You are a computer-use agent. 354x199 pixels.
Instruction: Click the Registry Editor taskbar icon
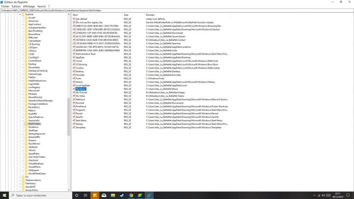click(149, 195)
